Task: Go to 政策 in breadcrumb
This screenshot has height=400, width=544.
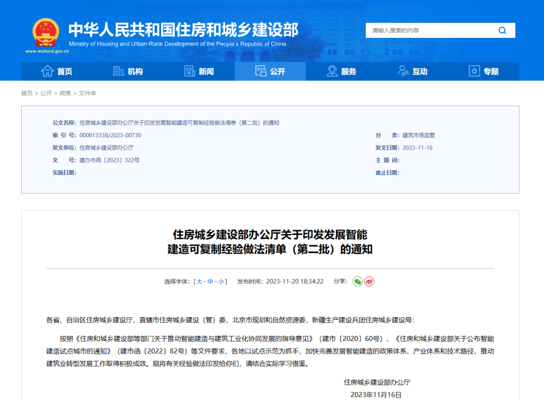Action: coord(65,93)
